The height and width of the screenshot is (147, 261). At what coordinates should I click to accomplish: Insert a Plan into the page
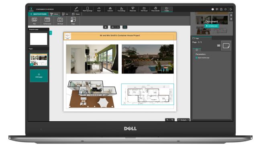(x=34, y=21)
